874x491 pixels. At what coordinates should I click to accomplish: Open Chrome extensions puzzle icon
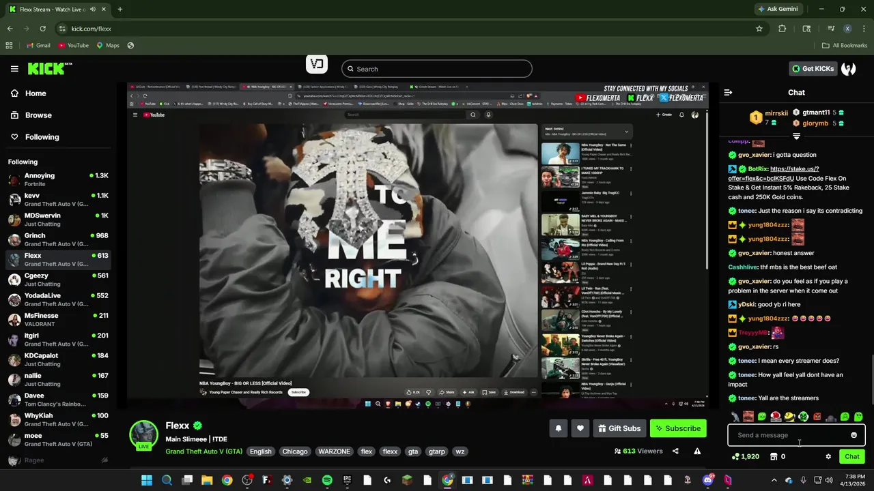point(783,29)
